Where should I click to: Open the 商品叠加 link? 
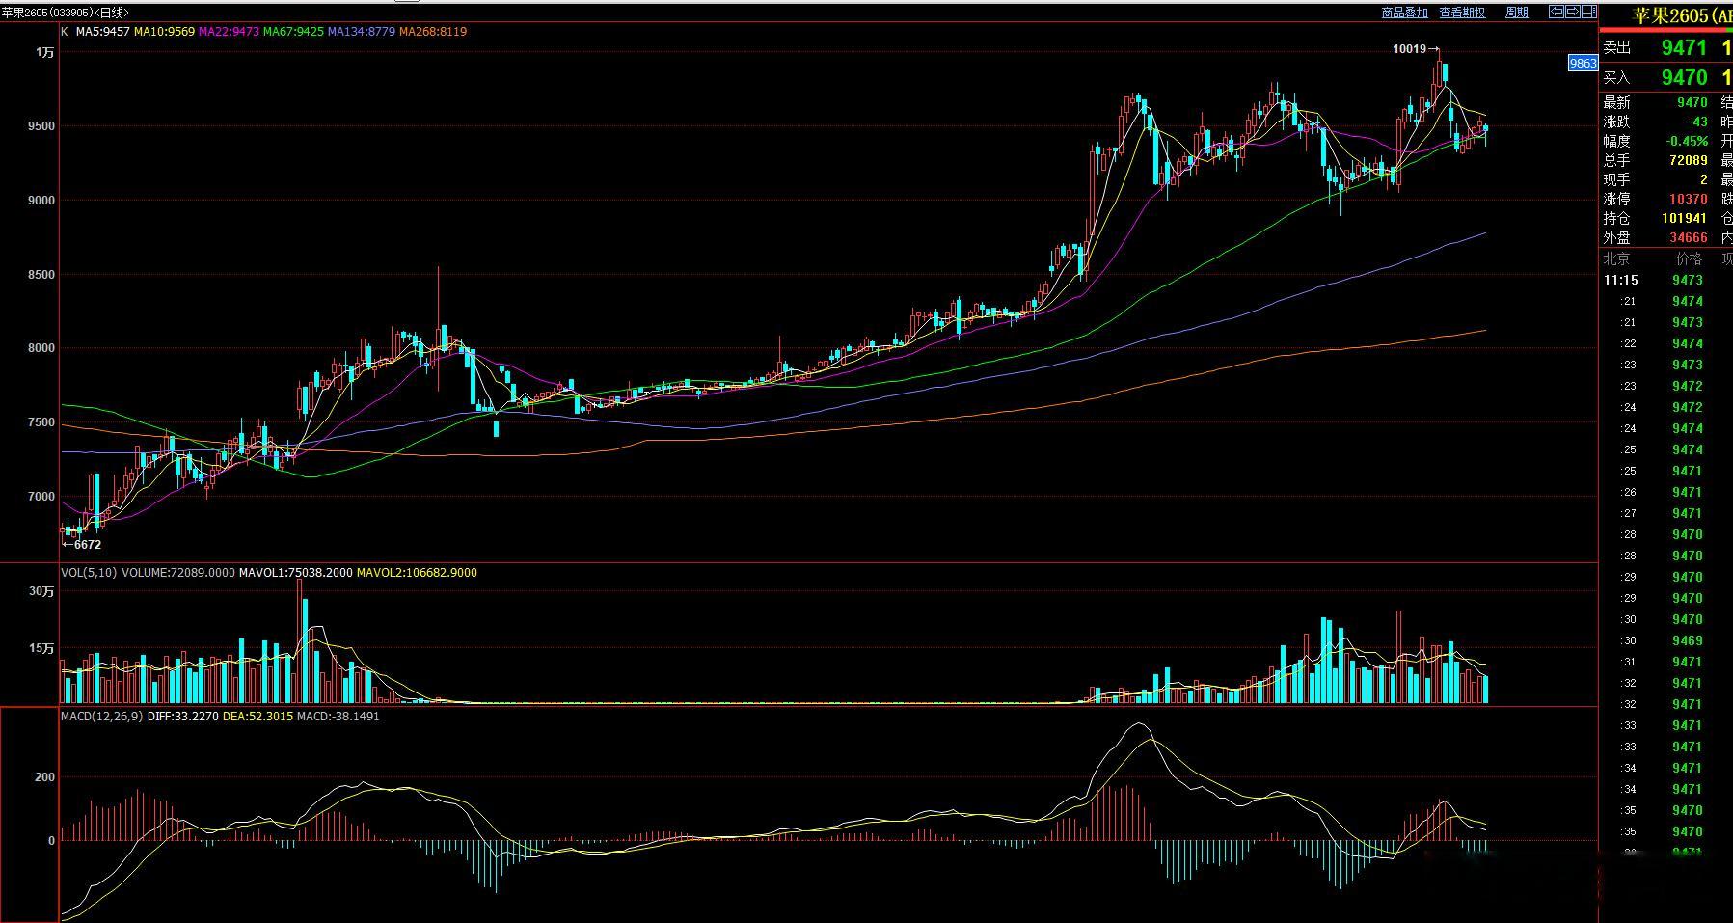(x=1404, y=13)
